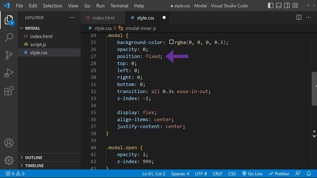Place cursor on 'position: fixed;' line
Screen dimensions: 317x178
point(140,56)
